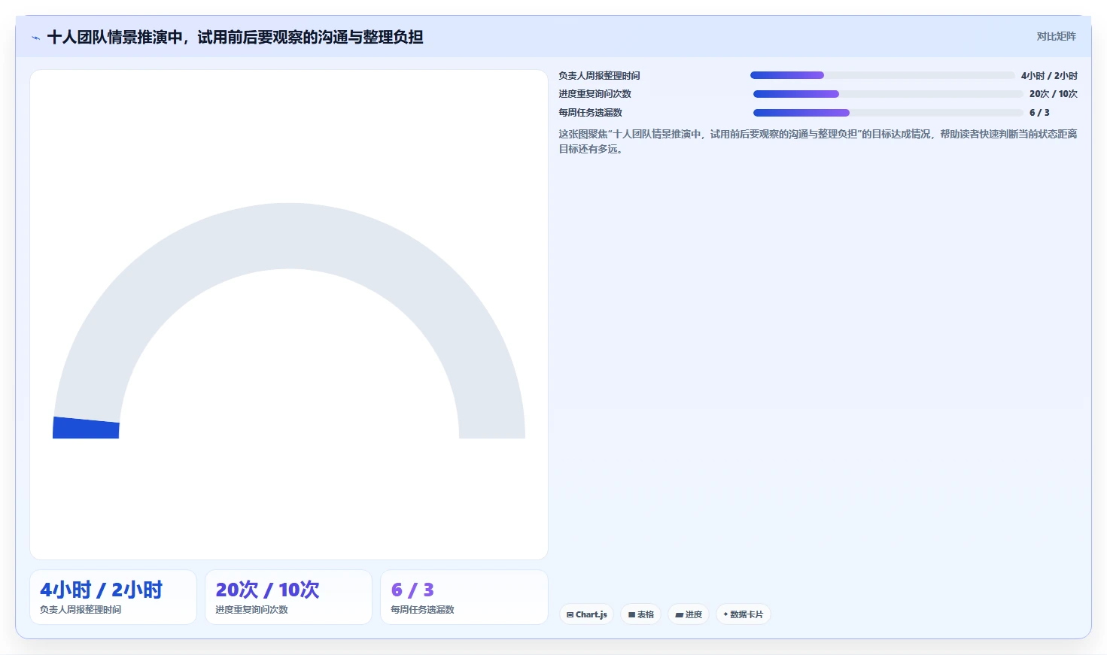Viewport: 1107px width, 655px height.
Task: Click the lightning icon beside the title
Action: click(x=35, y=38)
